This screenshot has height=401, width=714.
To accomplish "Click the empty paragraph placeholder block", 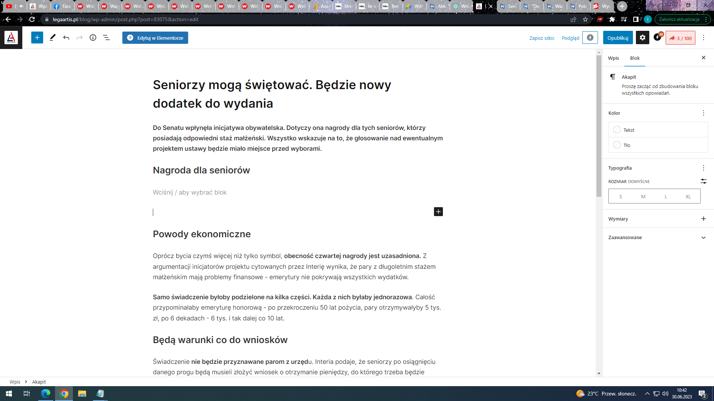I will [190, 192].
